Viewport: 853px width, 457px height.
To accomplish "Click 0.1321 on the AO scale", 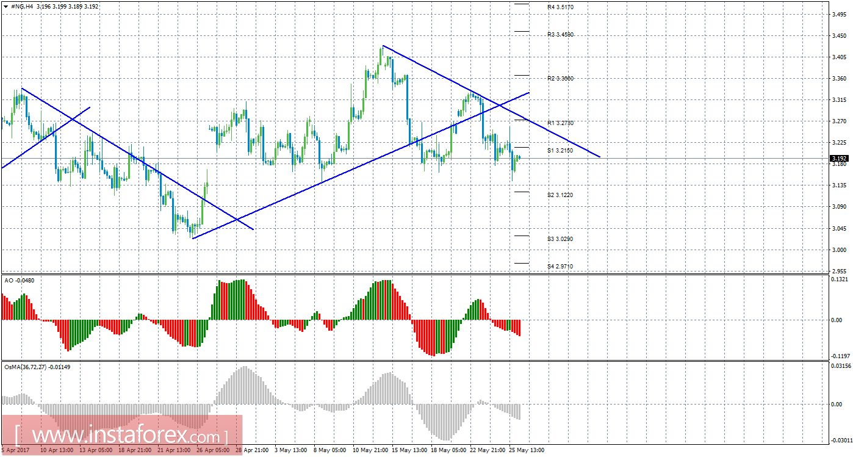I will click(x=840, y=279).
